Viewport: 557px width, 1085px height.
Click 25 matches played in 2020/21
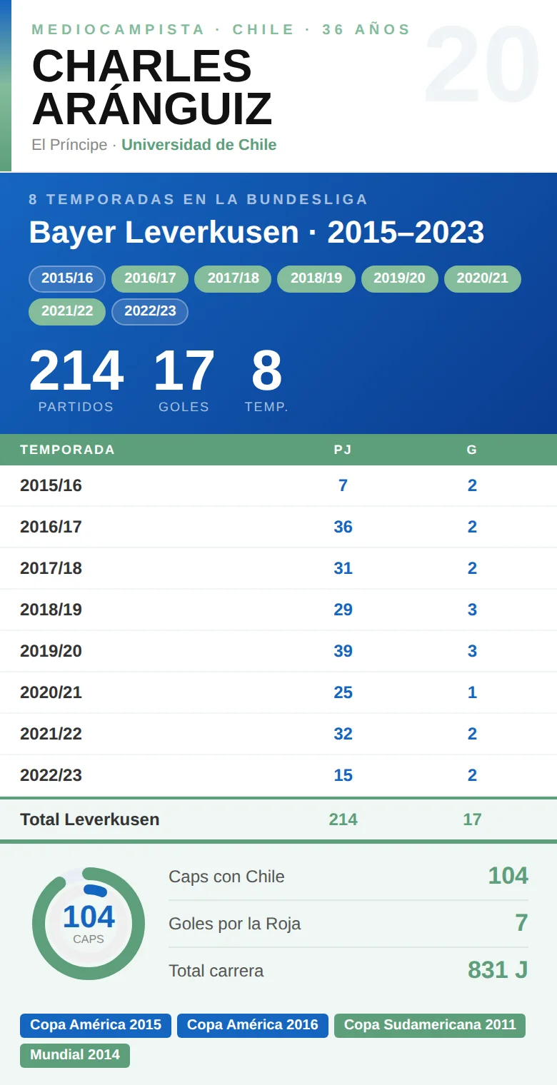[343, 692]
